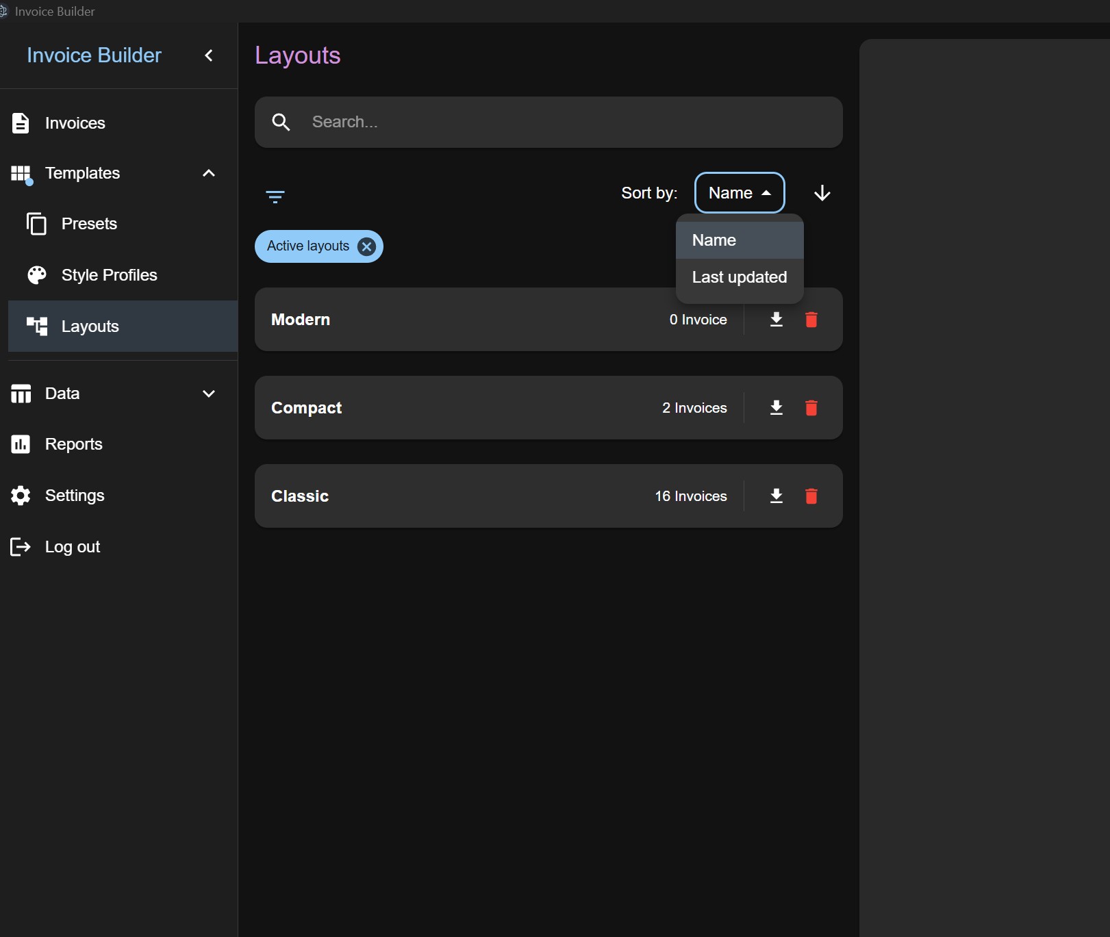Download the Compact layout
Viewport: 1110px width, 937px height.
tap(777, 408)
